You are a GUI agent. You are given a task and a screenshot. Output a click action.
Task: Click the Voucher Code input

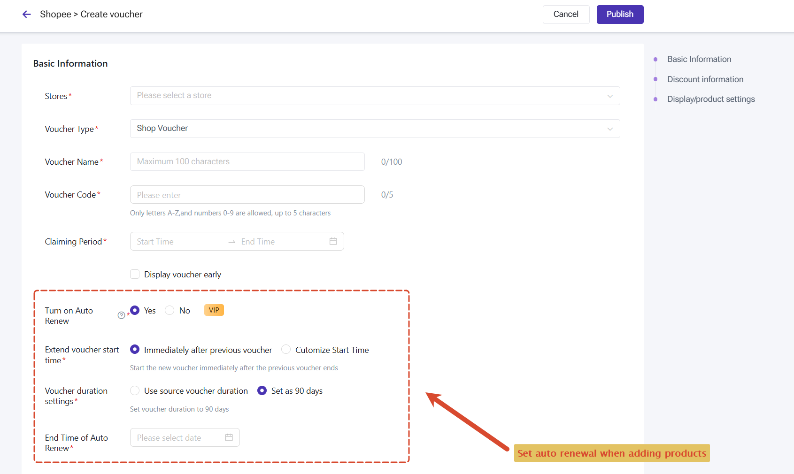pyautogui.click(x=247, y=194)
